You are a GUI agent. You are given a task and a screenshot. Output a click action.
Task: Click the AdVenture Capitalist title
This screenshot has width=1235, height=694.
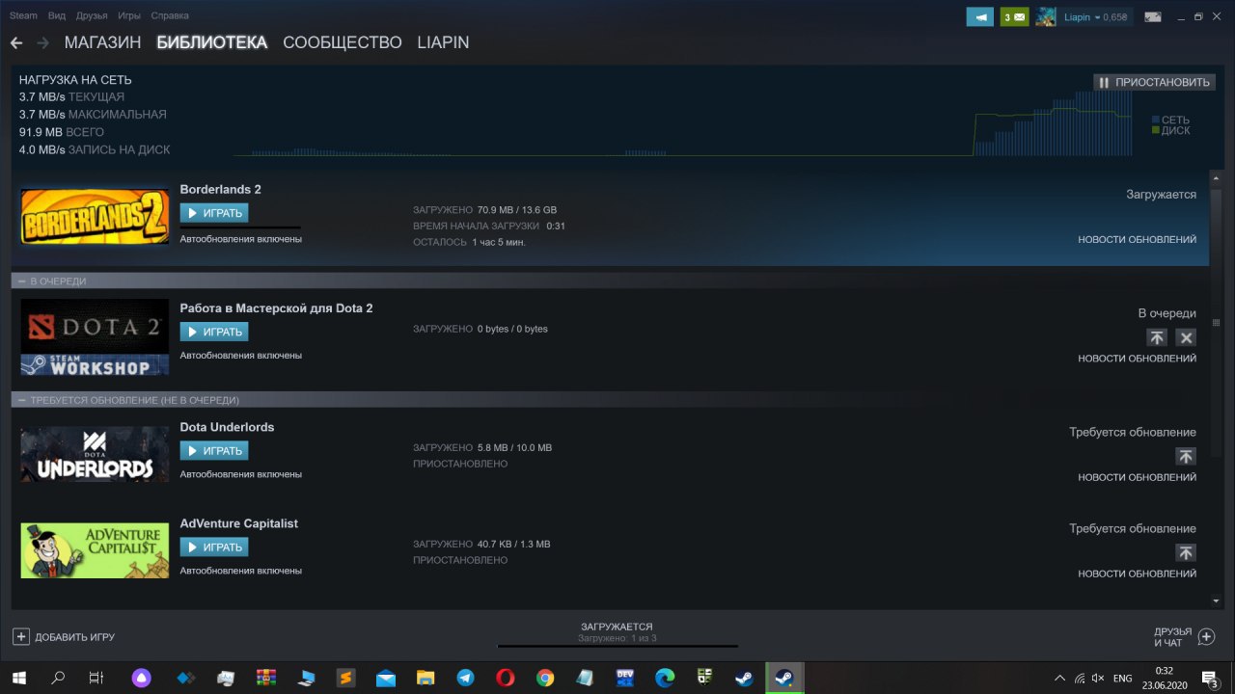click(238, 523)
